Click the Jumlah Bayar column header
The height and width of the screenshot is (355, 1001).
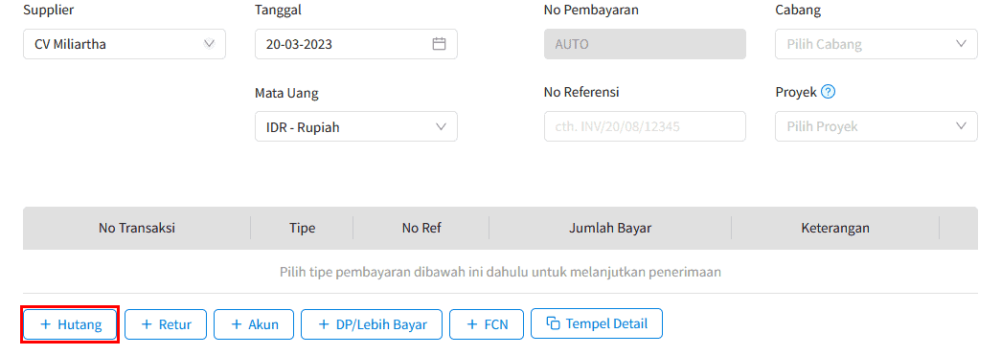[610, 228]
